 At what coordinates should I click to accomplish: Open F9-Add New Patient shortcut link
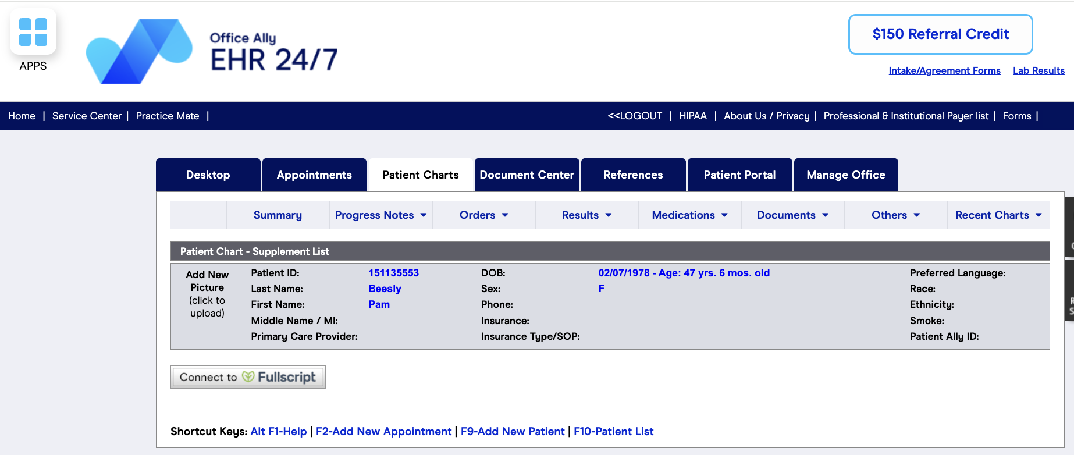click(513, 432)
